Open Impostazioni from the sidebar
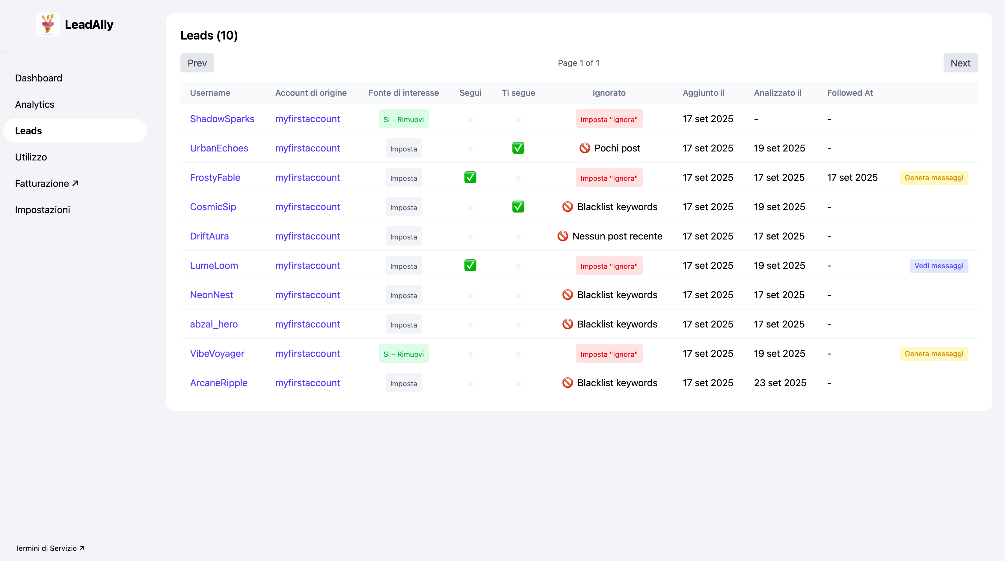Image resolution: width=1005 pixels, height=561 pixels. [42, 209]
